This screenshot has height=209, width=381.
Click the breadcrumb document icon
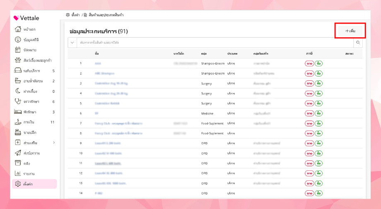85,15
